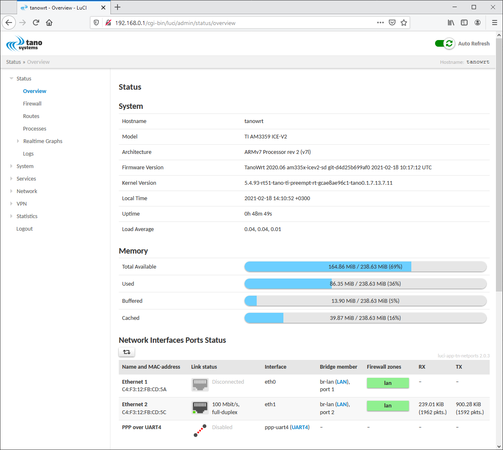Open LAN link in Ethernet 2 row
Viewport: 503px width, 450px height.
click(x=342, y=404)
